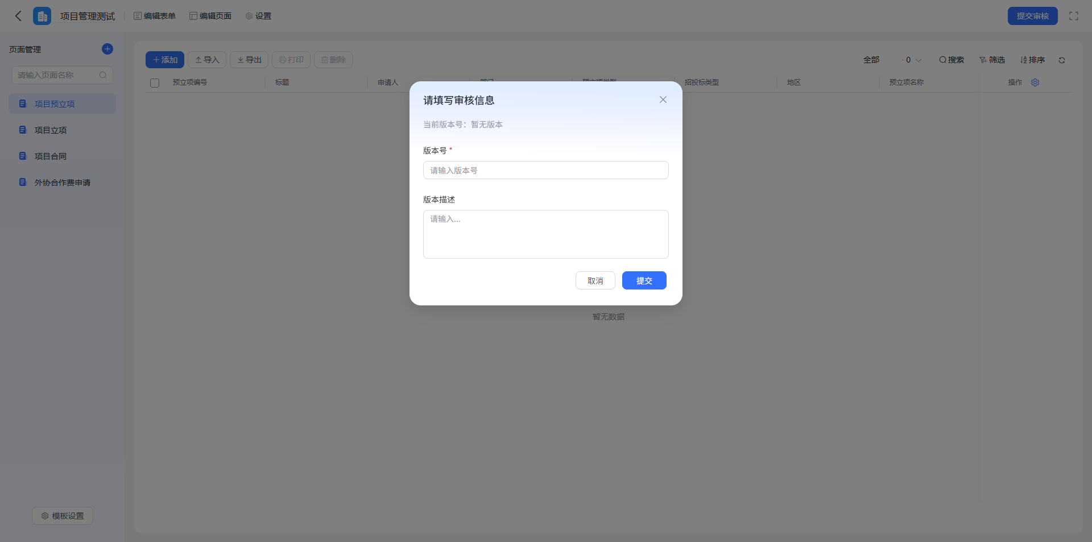1092x542 pixels.
Task: Open the 排序 sort options
Action: [x=1032, y=60]
